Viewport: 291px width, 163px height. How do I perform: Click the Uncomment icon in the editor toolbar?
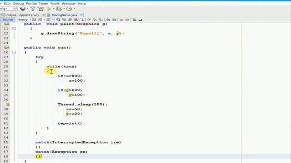[x=140, y=19]
